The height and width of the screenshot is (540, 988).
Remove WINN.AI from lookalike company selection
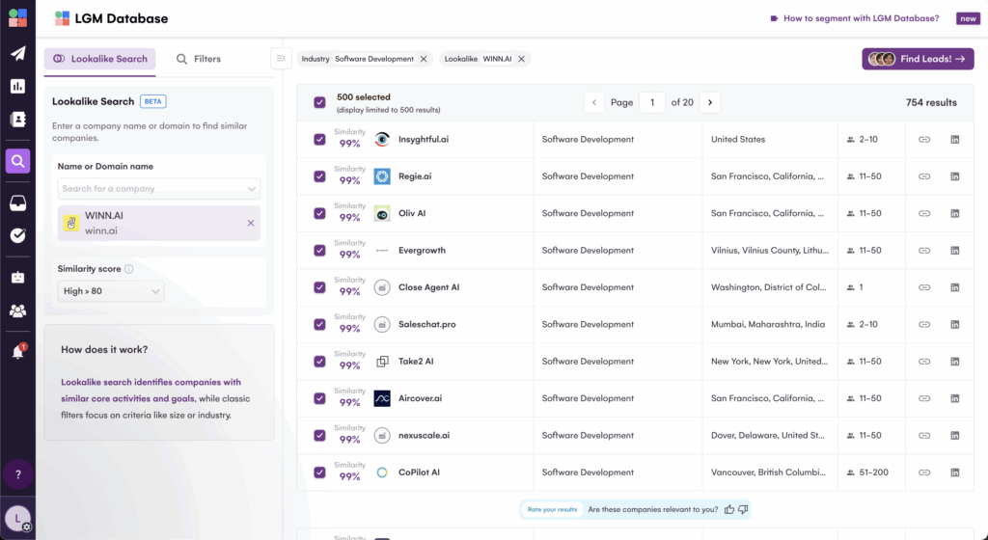251,223
